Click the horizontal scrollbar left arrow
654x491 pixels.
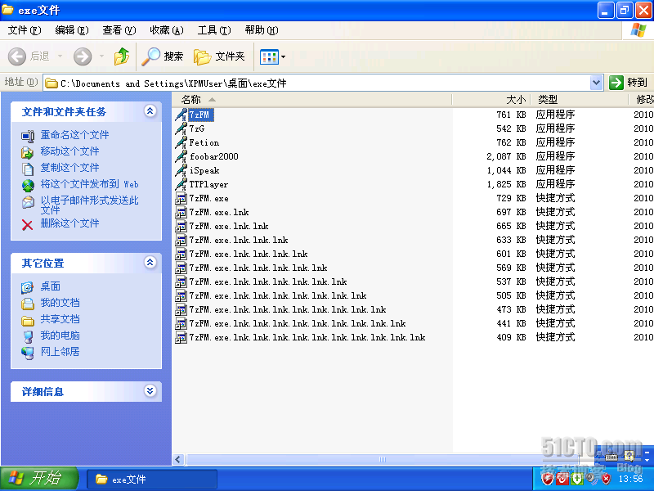(178, 460)
